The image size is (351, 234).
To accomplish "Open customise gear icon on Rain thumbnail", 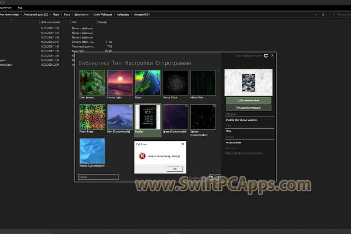I will pyautogui.click(x=131, y=106).
